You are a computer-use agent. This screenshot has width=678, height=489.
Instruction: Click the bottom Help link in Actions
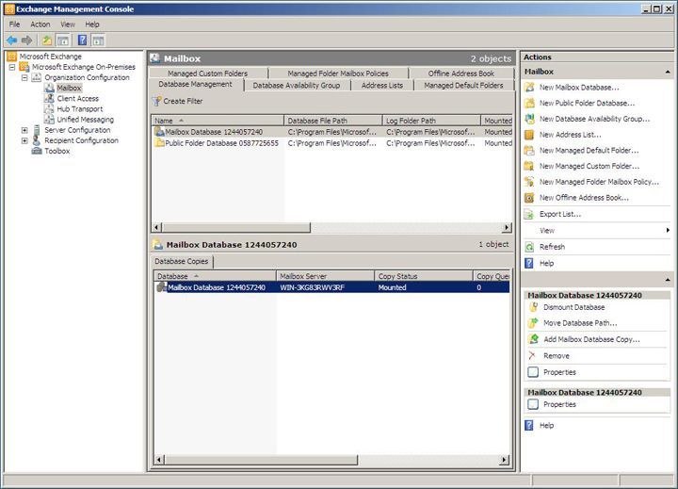pyautogui.click(x=546, y=425)
